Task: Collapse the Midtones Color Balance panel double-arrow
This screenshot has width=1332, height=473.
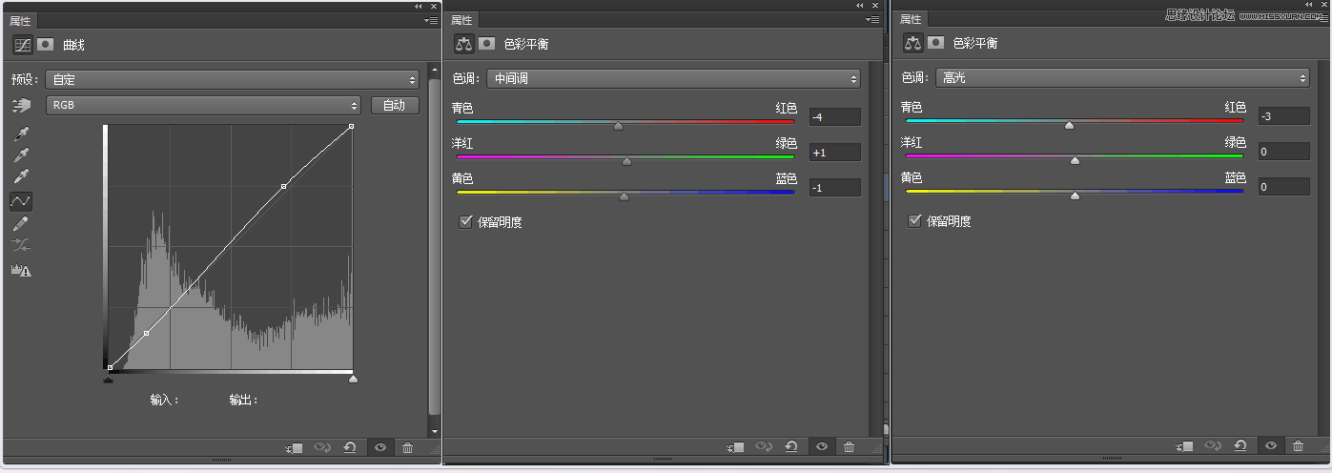Action: coord(860,6)
